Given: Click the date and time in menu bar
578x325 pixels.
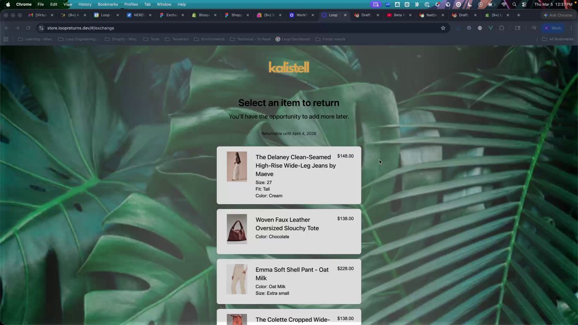Looking at the screenshot, I should tap(554, 4).
